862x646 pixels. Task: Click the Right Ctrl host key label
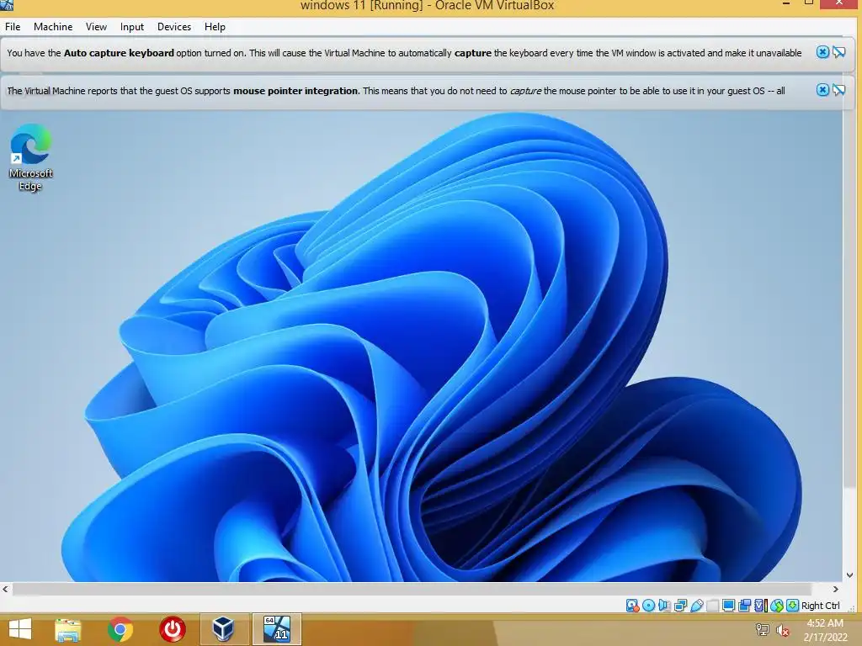(x=821, y=606)
